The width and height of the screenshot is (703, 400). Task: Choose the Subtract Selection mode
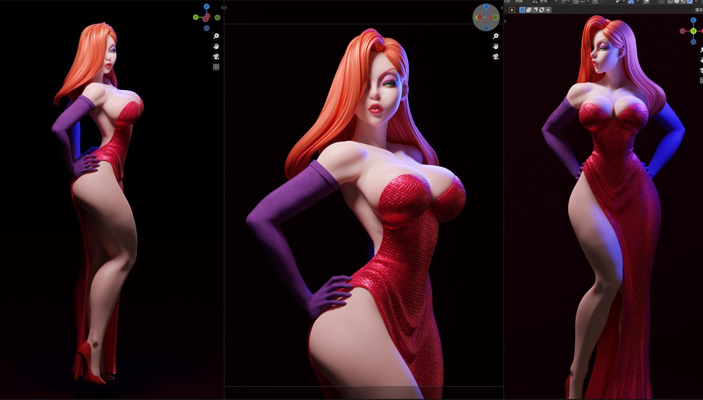click(x=535, y=10)
